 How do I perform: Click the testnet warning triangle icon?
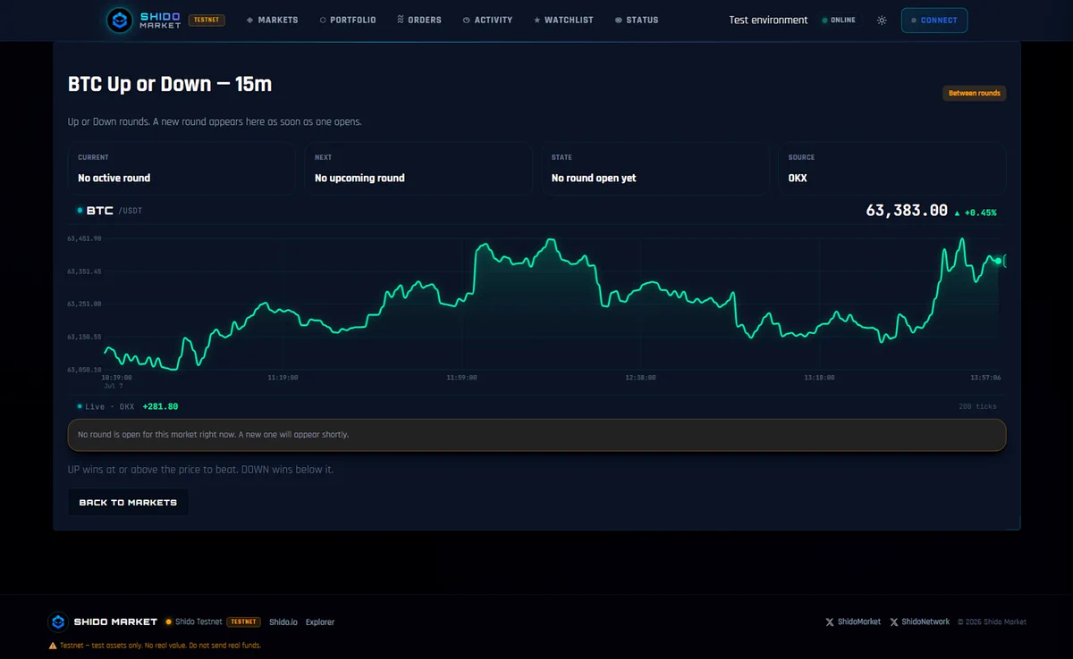pos(53,645)
